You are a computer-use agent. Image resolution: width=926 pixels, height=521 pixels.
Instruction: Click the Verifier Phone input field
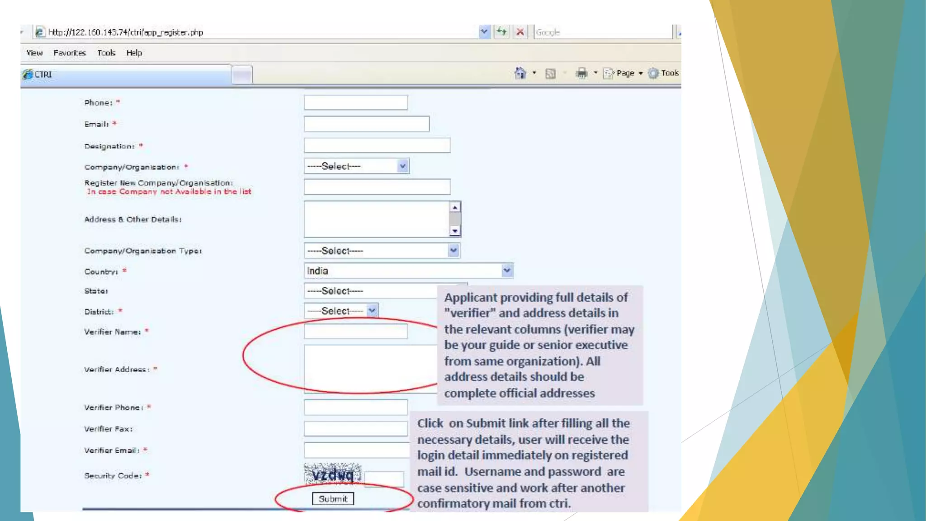tap(355, 407)
